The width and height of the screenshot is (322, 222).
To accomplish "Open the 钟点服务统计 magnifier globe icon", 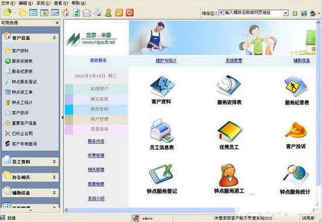I will 296,175.
